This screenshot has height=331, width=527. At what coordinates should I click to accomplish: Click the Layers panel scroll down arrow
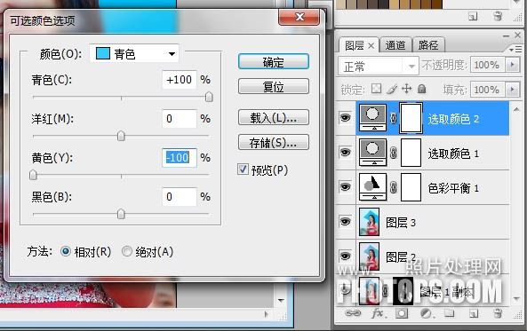tap(516, 298)
